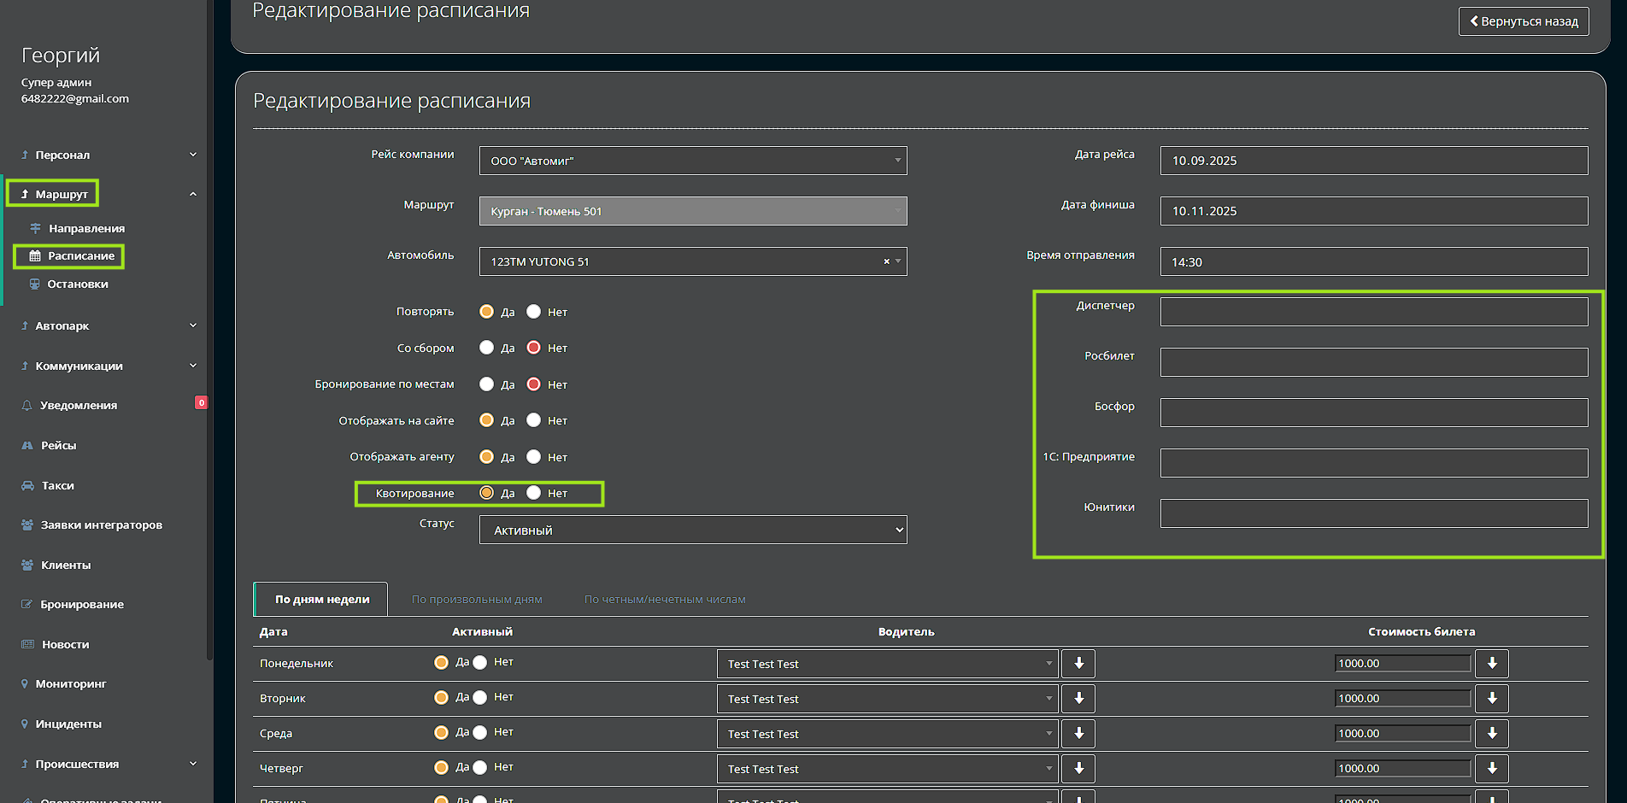Click the Вернуться назад button

(1524, 21)
